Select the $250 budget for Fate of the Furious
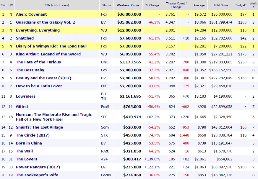Screen dimensions: 258x179 coord(242,62)
